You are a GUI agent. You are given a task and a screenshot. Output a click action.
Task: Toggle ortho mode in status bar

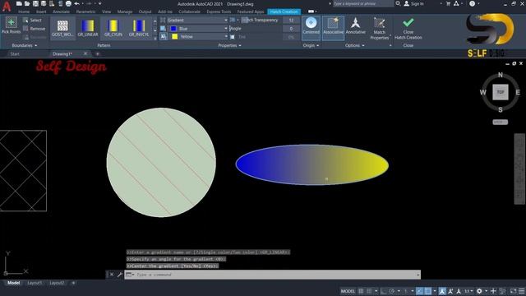coord(384,291)
